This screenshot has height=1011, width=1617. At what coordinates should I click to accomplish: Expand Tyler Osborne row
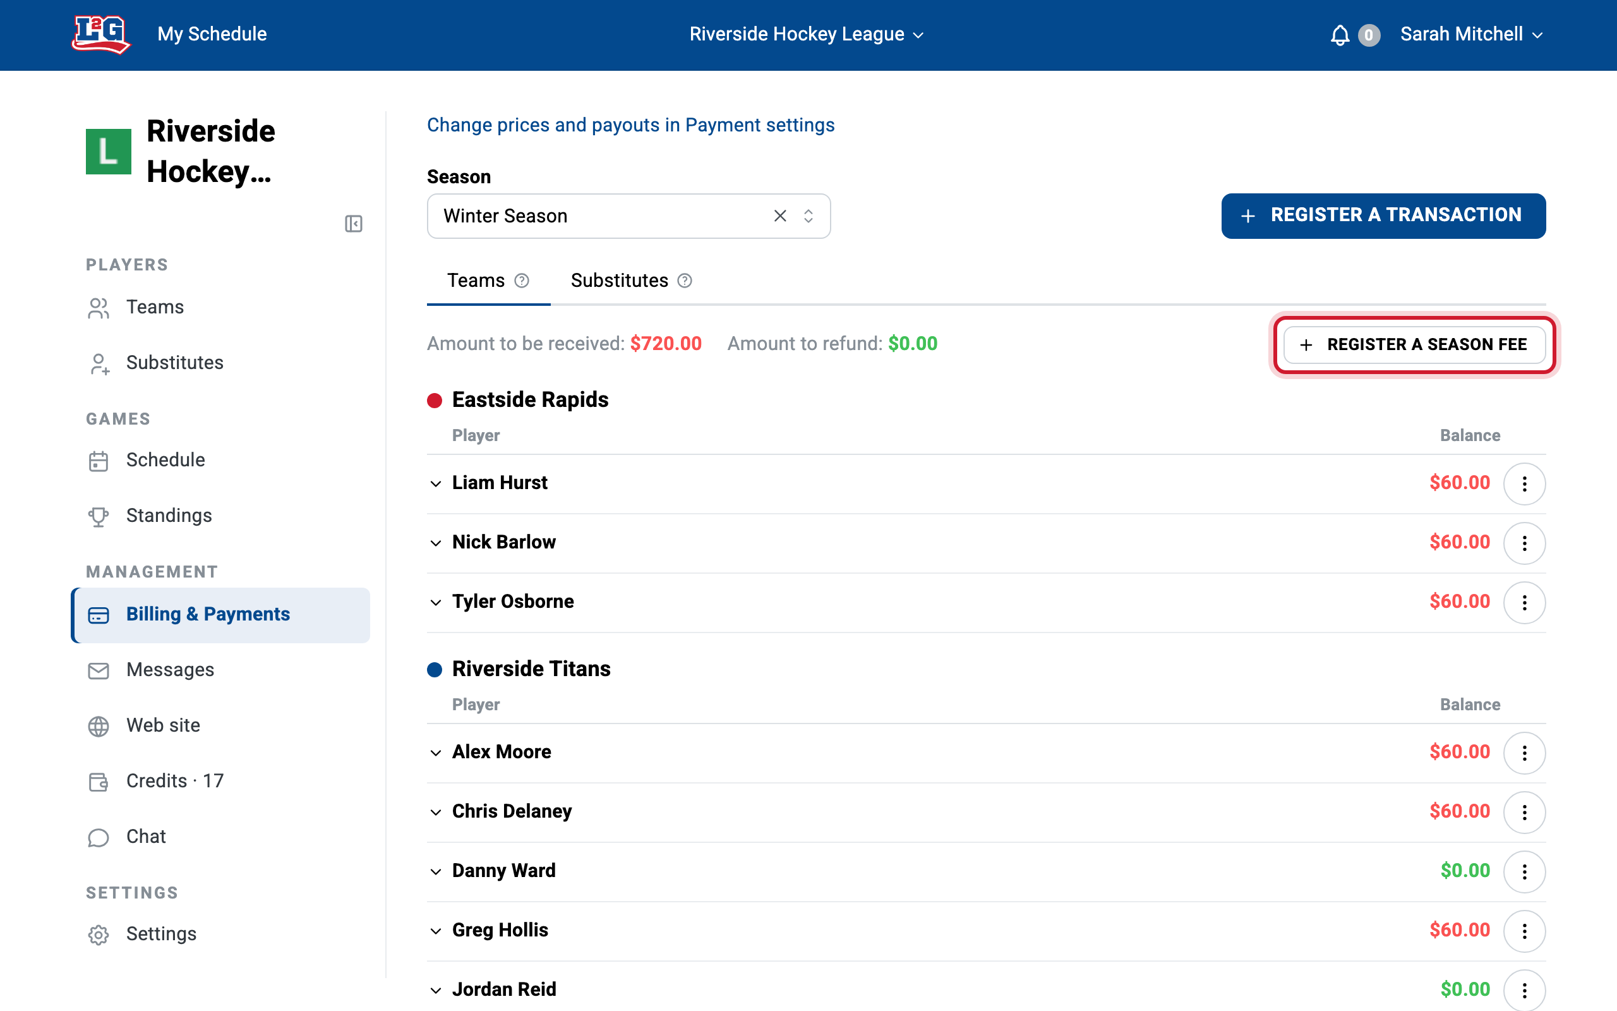point(436,602)
